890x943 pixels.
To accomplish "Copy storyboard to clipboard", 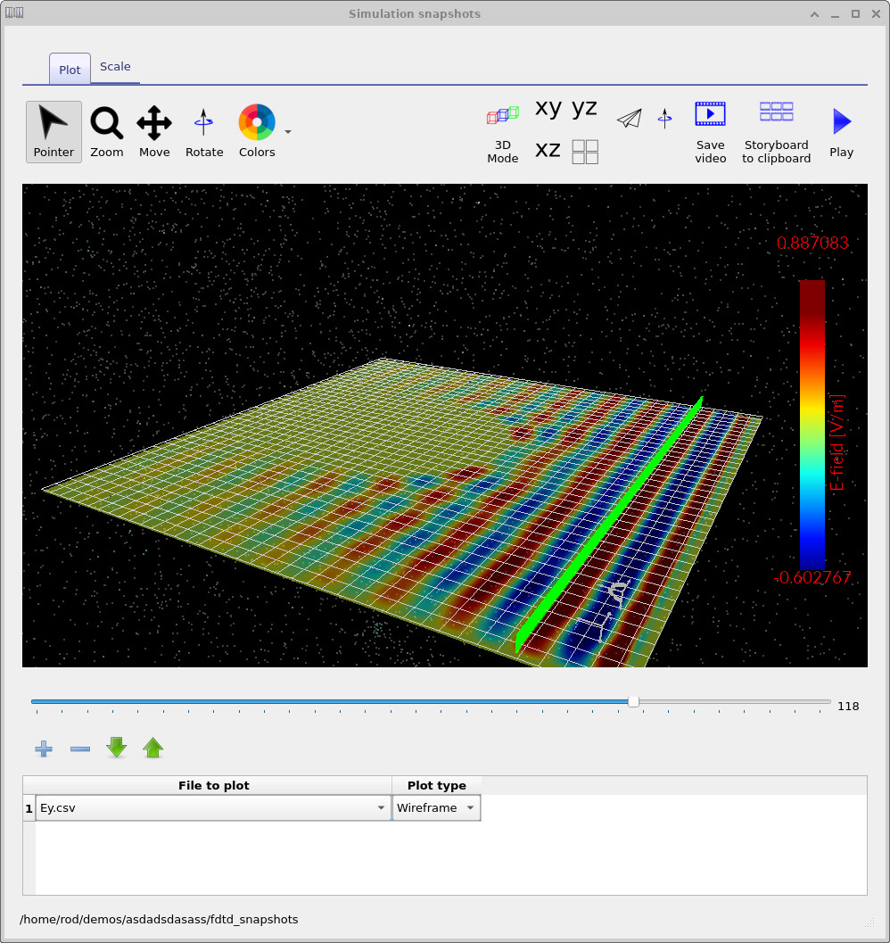I will point(777,133).
